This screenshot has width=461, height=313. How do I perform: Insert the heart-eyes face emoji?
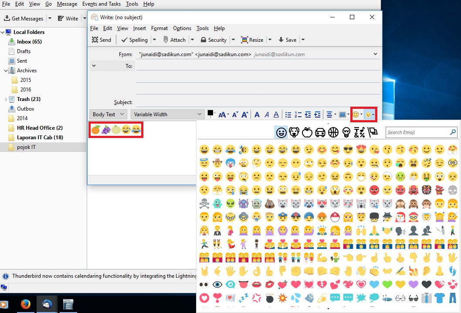click(x=361, y=150)
